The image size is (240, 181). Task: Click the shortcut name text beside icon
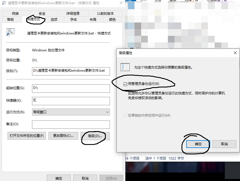(69, 33)
